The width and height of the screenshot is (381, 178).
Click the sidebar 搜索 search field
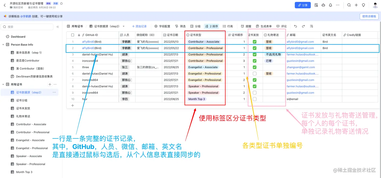(x=27, y=27)
